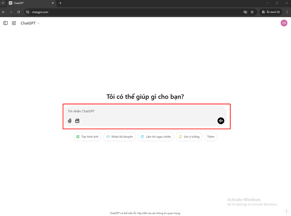Choose the 'Tạo hình ảnh' suggestion
The height and width of the screenshot is (216, 291).
[87, 137]
